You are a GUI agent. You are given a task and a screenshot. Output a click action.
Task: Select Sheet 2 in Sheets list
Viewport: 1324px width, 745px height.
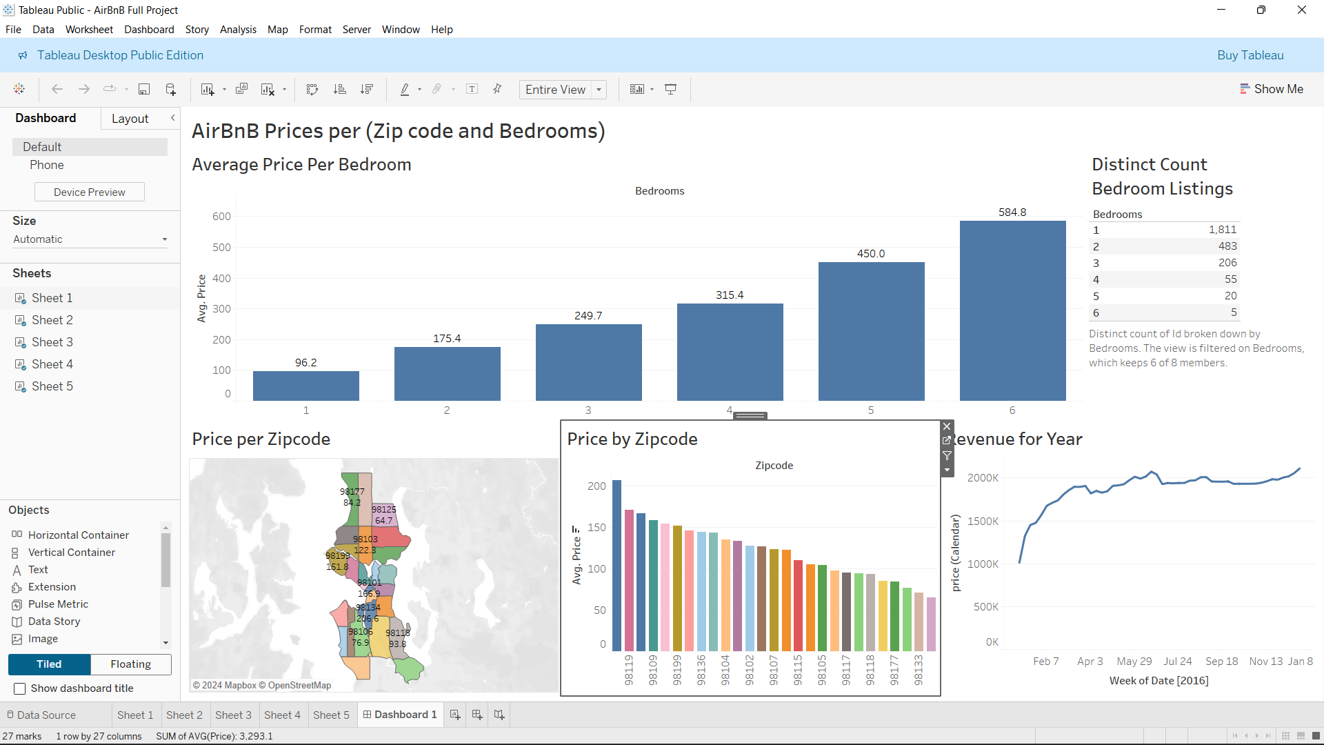click(52, 320)
